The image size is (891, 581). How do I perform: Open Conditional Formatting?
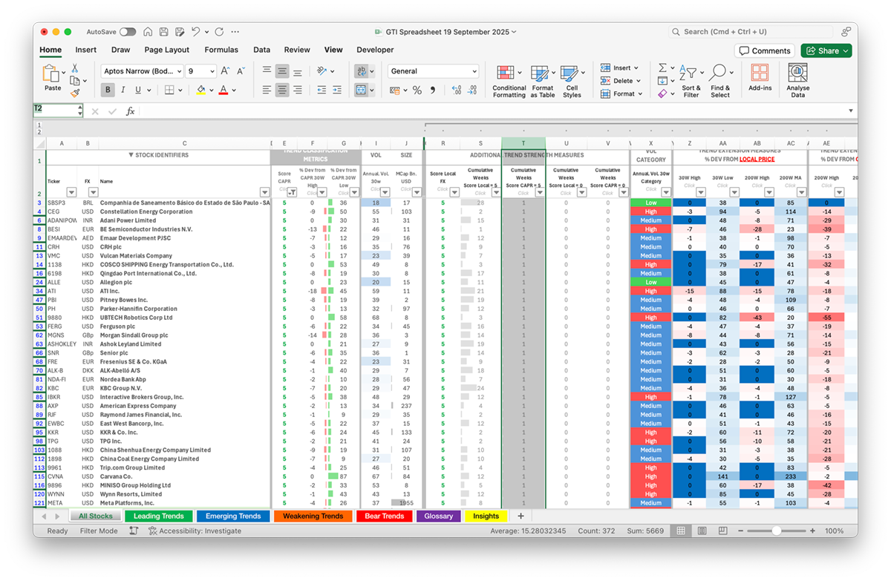click(x=509, y=81)
